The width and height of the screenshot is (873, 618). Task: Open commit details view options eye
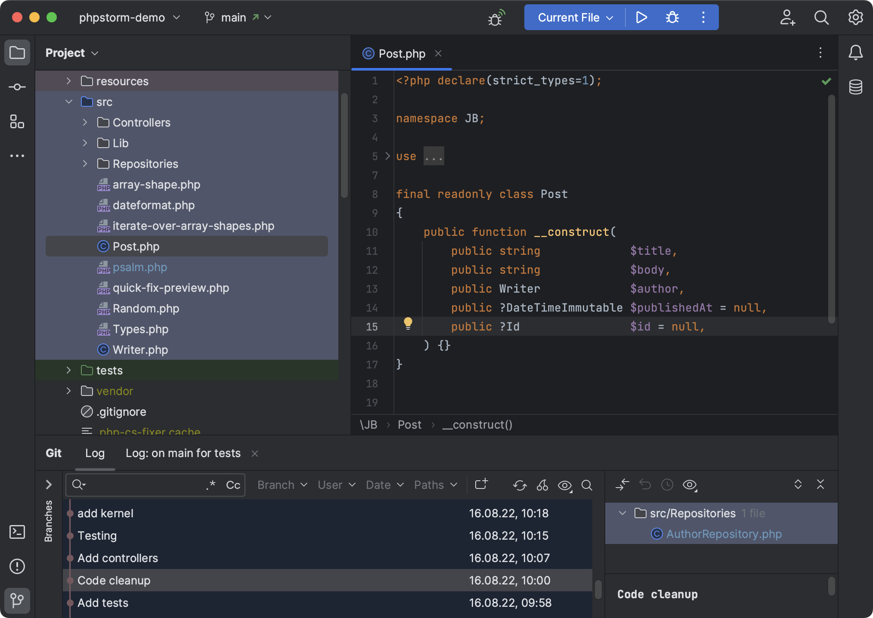click(x=690, y=485)
